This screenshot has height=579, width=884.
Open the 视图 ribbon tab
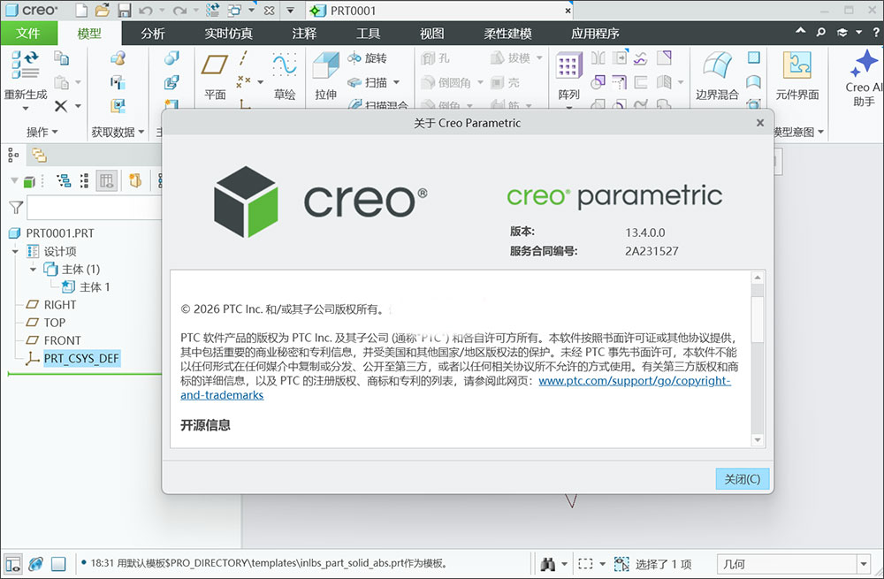pos(432,34)
